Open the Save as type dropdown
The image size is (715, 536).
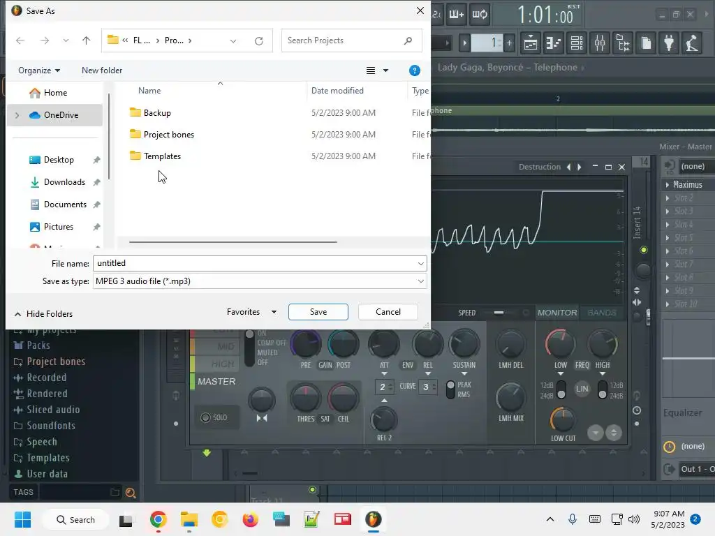coord(260,281)
